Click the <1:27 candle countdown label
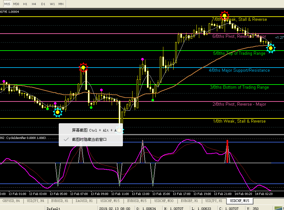This screenshot has width=284, height=210. click(x=280, y=37)
